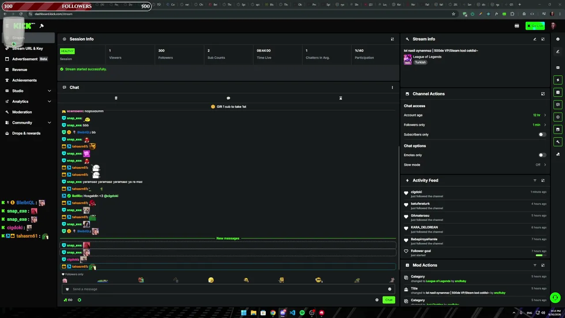Open Followers only duration setting
Viewport: 565px width, 318px height.
[x=475, y=125]
